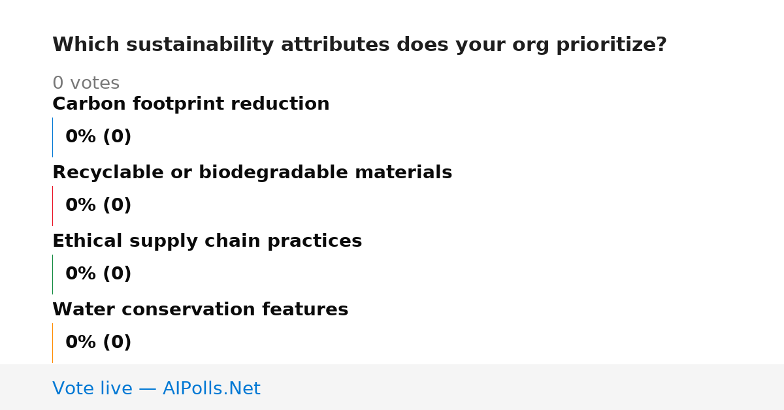Select the 0 votes counter text
Image resolution: width=784 pixels, height=410 pixels.
(86, 84)
